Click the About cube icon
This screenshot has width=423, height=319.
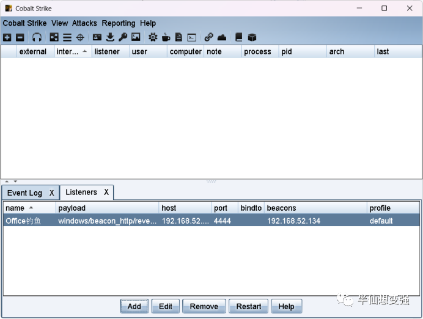[252, 37]
